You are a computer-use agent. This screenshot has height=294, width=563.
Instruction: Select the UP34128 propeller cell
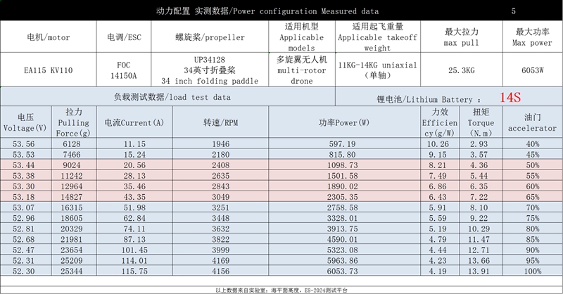coord(209,70)
